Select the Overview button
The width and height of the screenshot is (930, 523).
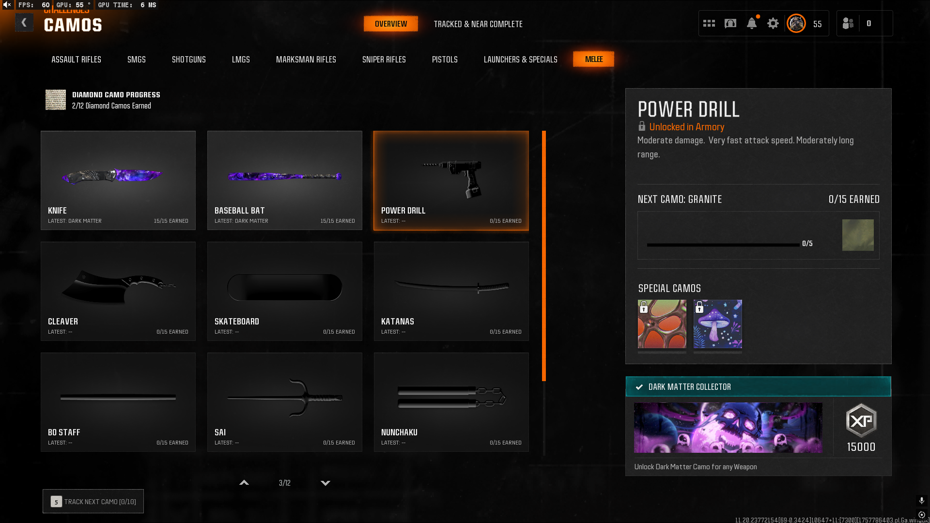pyautogui.click(x=390, y=24)
